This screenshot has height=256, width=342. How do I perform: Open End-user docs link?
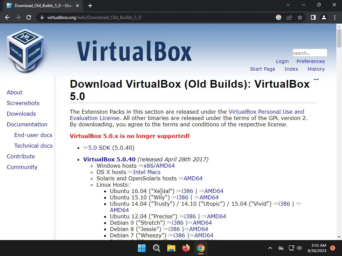[x=33, y=135]
